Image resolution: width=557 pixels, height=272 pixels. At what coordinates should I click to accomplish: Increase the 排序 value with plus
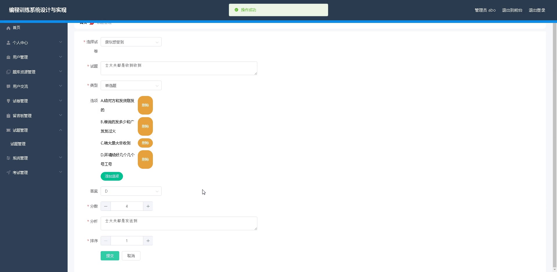148,241
